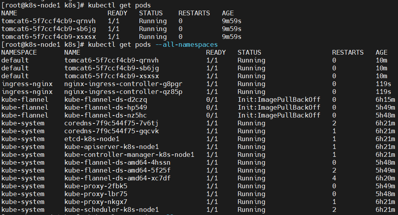398x215 pixels.
Task: Select kube-flannel-ds-amd64-4hssn pod name
Action: (117, 162)
